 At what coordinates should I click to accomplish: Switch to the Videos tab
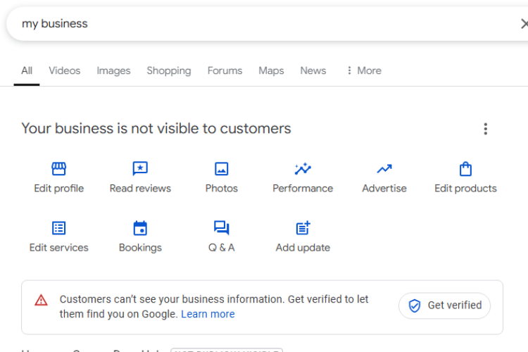(x=64, y=70)
